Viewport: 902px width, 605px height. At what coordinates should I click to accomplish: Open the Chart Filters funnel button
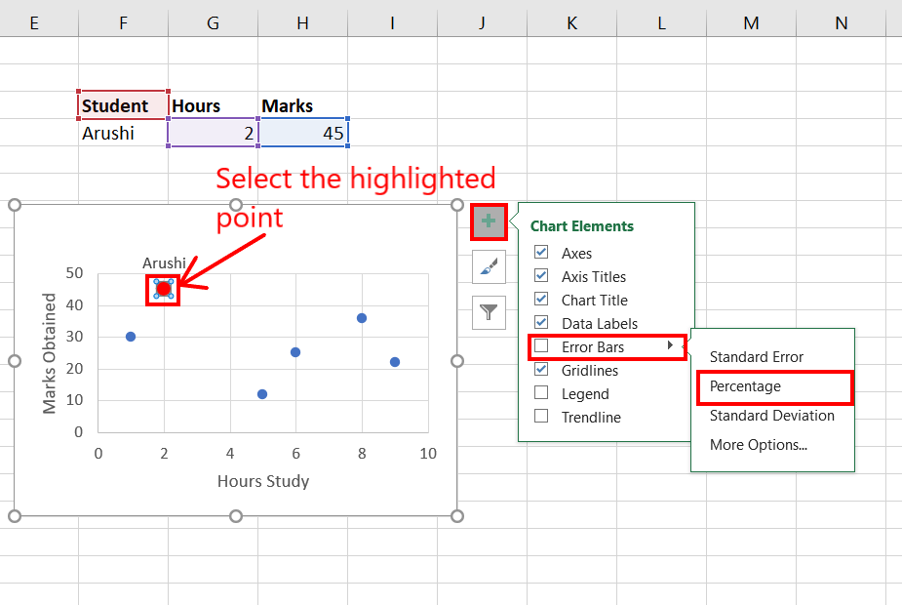[489, 312]
